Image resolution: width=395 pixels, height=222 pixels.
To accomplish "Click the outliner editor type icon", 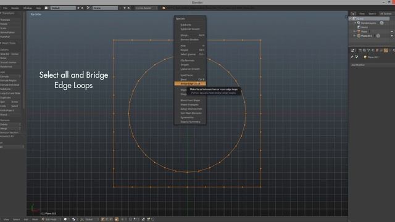I will pyautogui.click(x=353, y=14).
